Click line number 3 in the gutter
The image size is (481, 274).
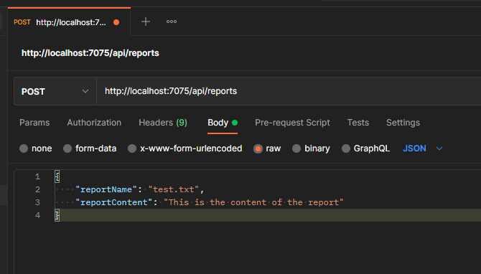tap(37, 202)
